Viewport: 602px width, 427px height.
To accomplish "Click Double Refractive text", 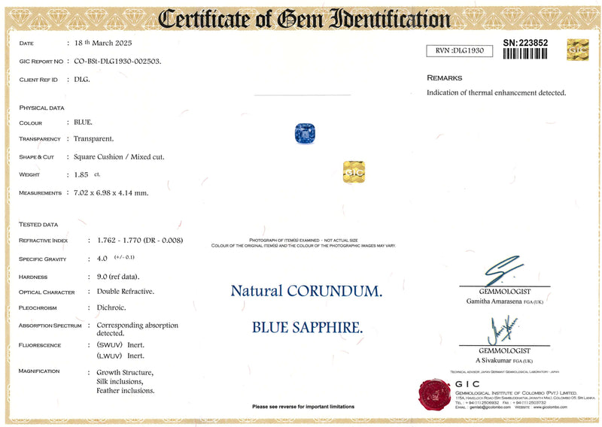I will click(126, 292).
